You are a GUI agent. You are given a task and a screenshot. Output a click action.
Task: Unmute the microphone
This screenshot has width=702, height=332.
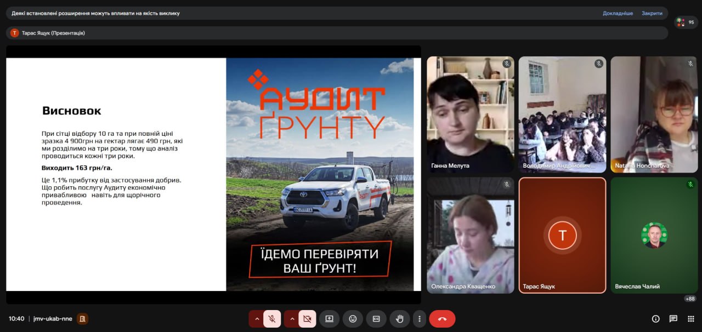pyautogui.click(x=272, y=318)
